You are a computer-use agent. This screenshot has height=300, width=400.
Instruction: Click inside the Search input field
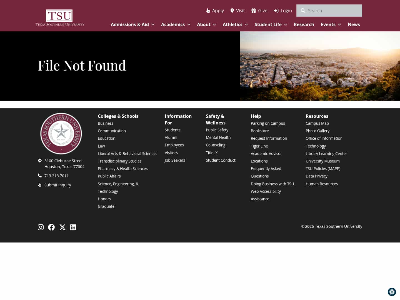[333, 11]
